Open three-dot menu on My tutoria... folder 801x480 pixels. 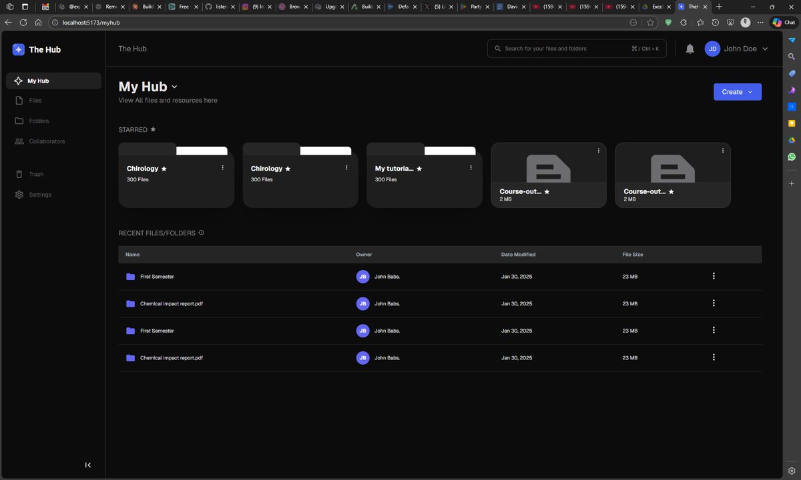pyautogui.click(x=471, y=168)
